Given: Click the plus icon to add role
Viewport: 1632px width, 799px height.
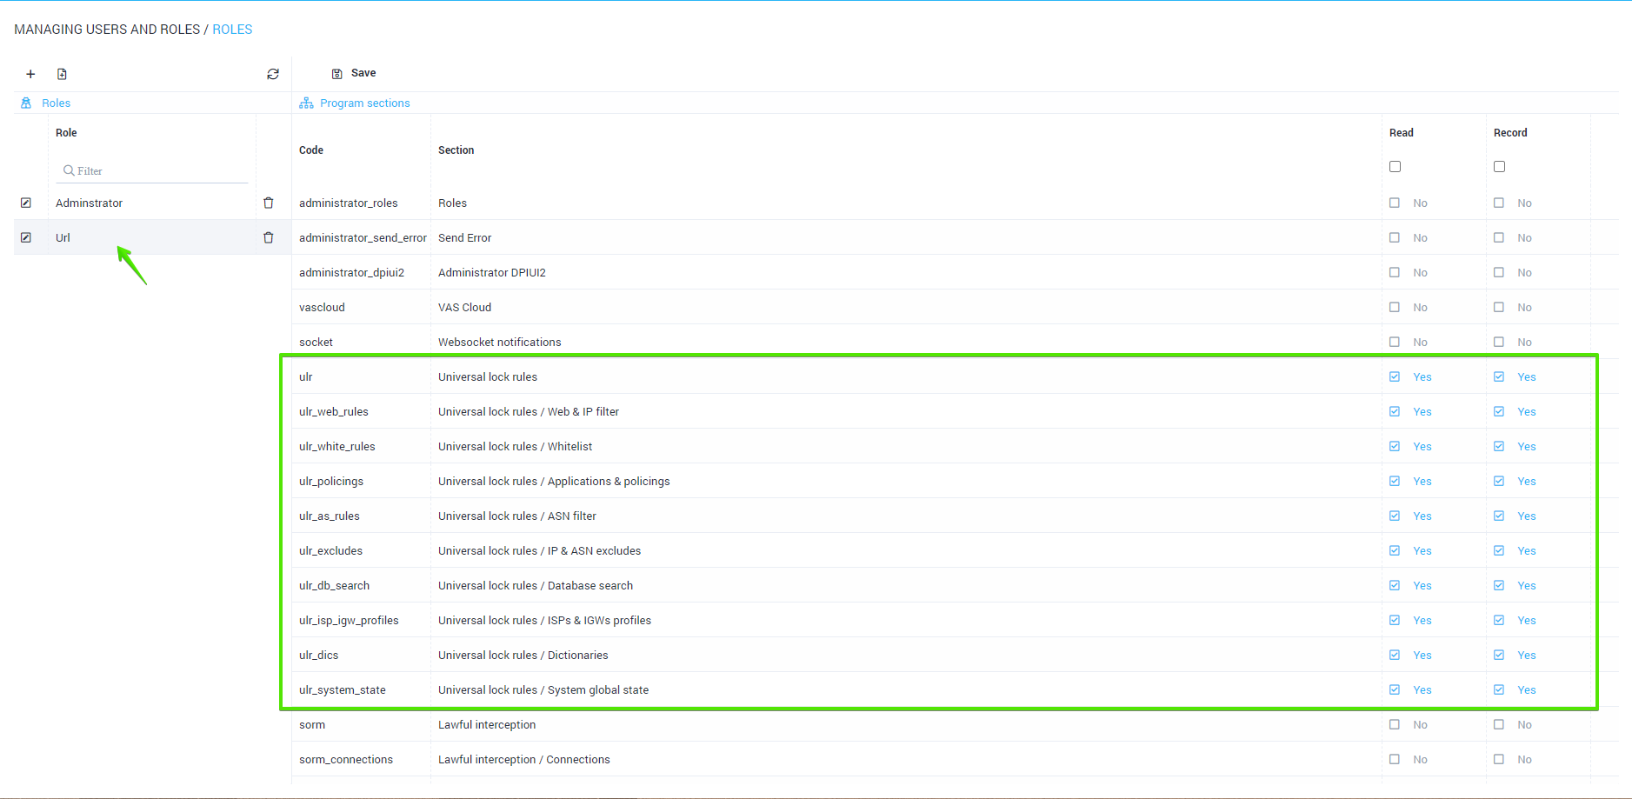Looking at the screenshot, I should 30,74.
